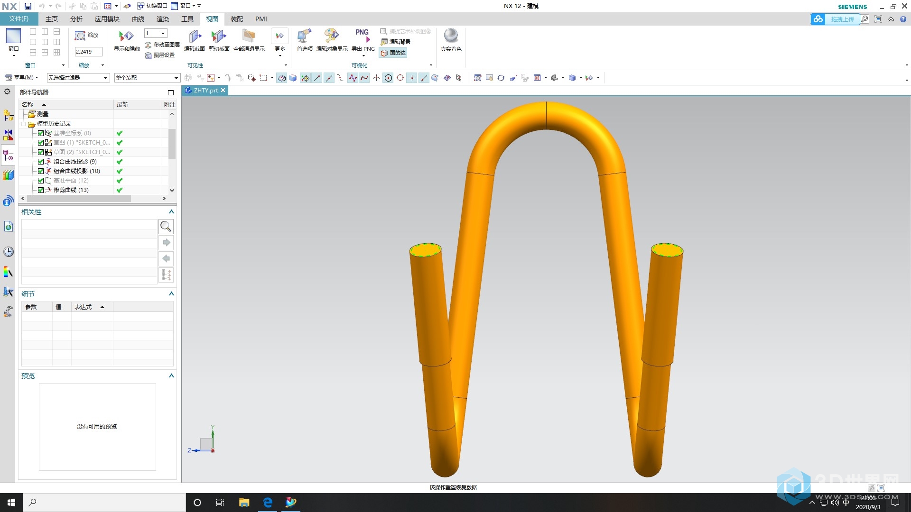Click the zoom scale field 2.2419
The height and width of the screenshot is (512, 911).
point(88,52)
